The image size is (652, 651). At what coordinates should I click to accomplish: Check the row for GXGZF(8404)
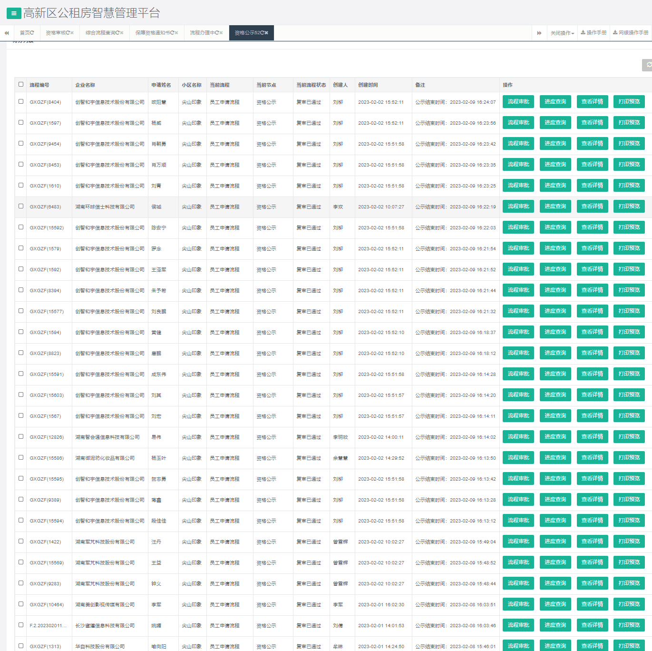coord(21,101)
